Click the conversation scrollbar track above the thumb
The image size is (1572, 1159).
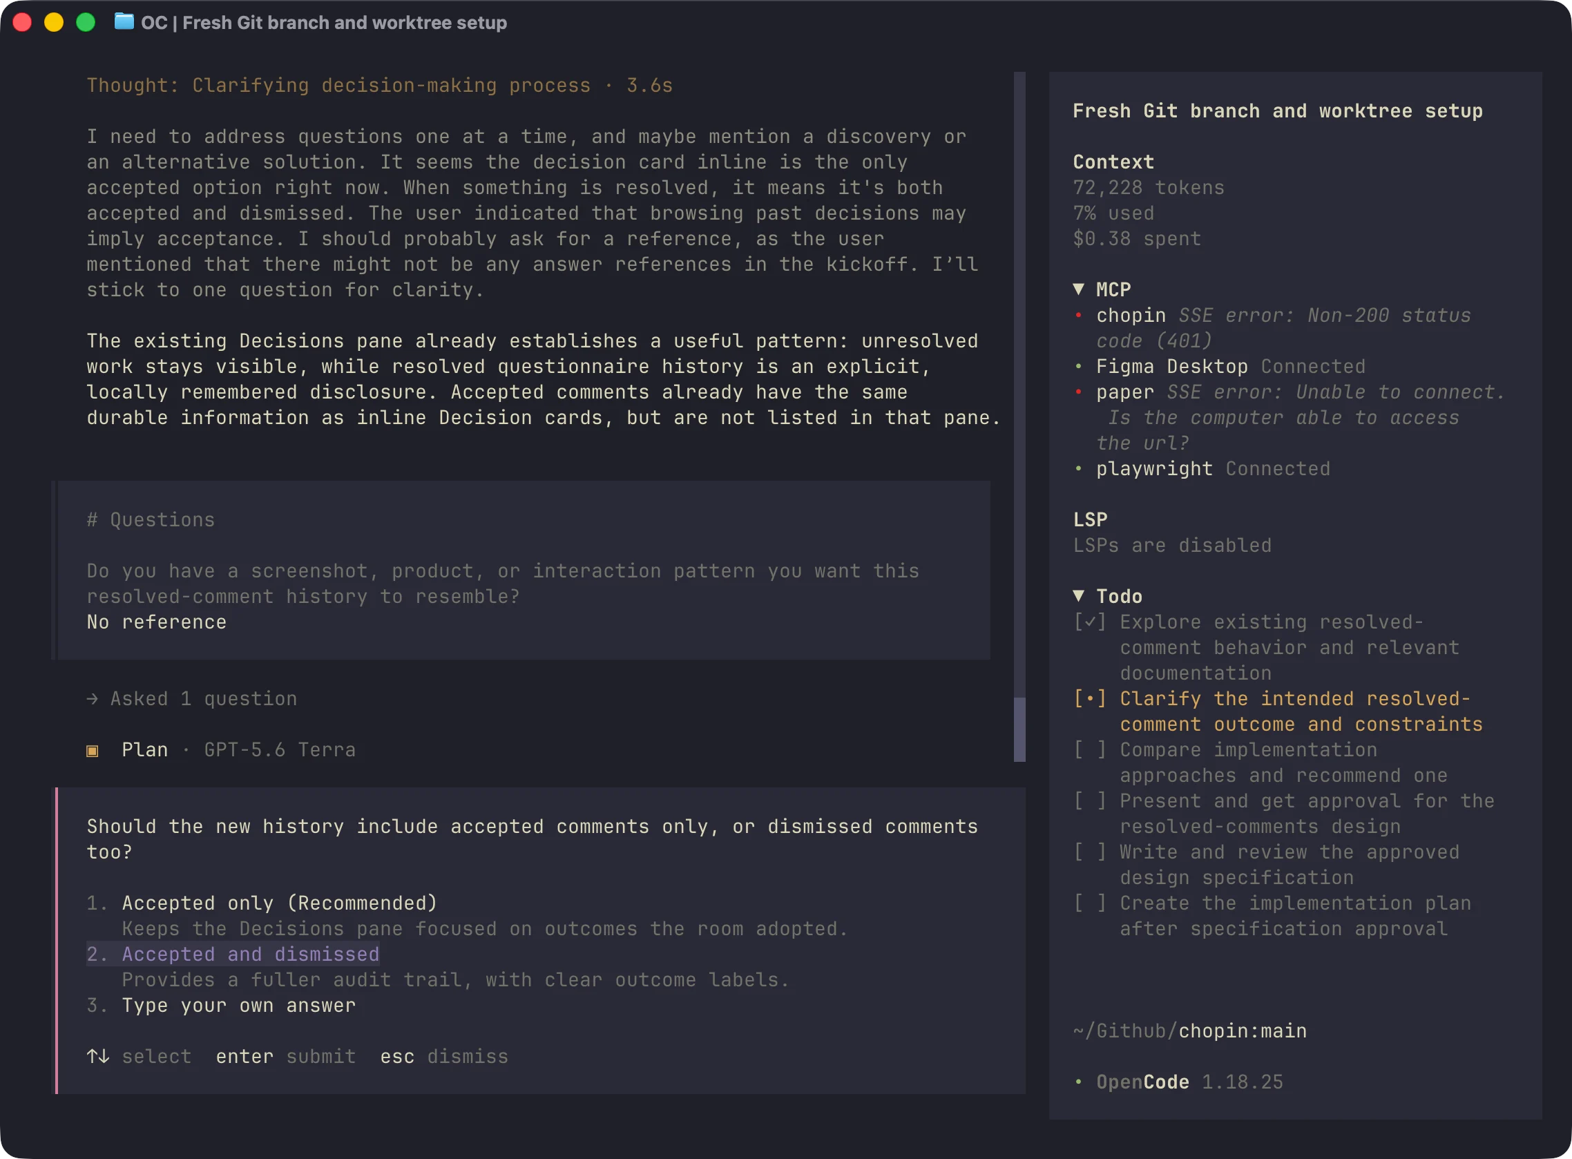pyautogui.click(x=1019, y=385)
